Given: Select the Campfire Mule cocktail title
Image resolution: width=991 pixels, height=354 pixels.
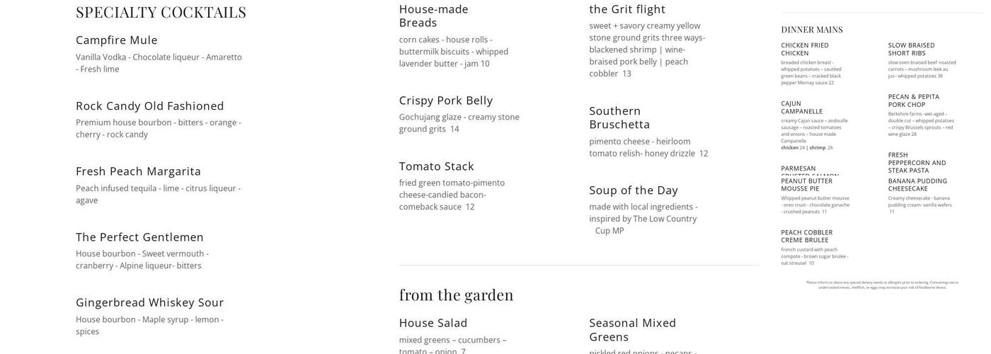Looking at the screenshot, I should (x=117, y=40).
